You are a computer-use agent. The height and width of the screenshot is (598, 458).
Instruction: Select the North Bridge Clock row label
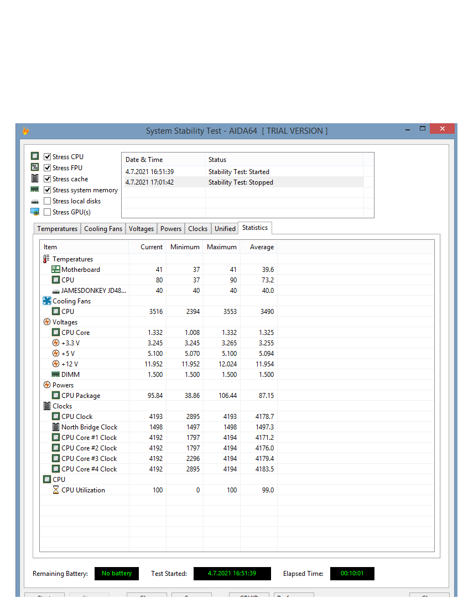[89, 427]
